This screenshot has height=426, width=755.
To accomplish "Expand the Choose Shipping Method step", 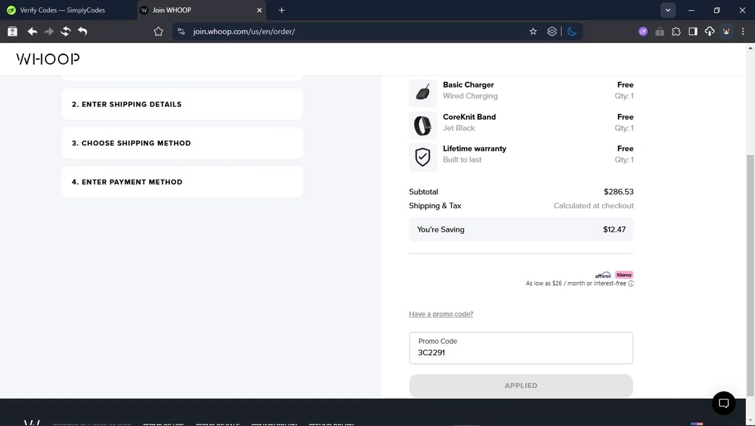I will tap(182, 143).
